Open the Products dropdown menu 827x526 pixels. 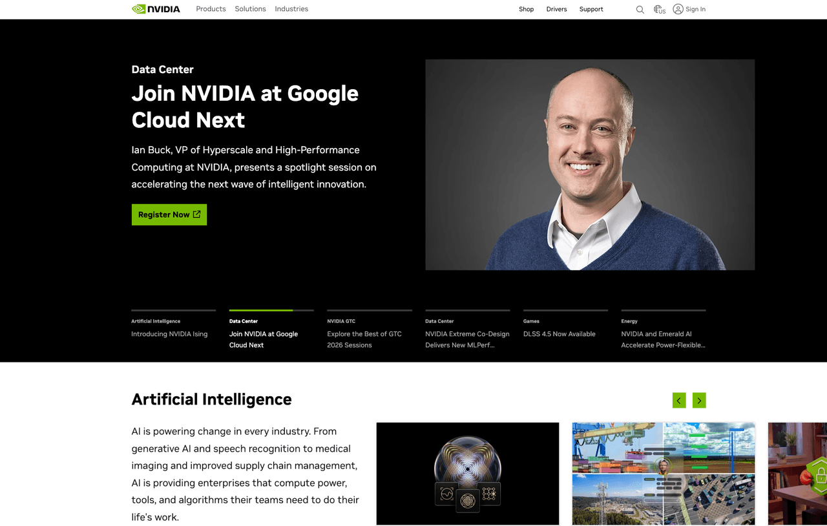(211, 8)
